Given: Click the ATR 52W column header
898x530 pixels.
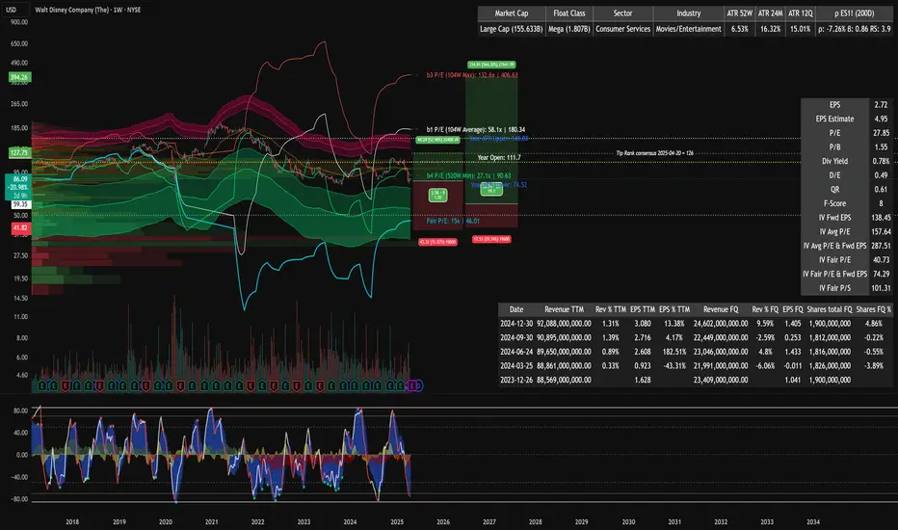Looking at the screenshot, I should click(739, 13).
